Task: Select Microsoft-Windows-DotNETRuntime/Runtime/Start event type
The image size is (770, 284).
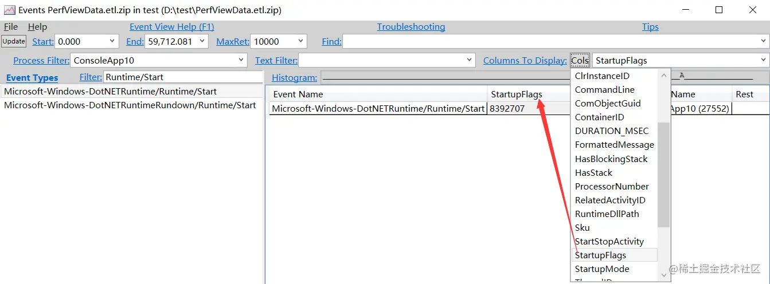Action: (x=132, y=92)
